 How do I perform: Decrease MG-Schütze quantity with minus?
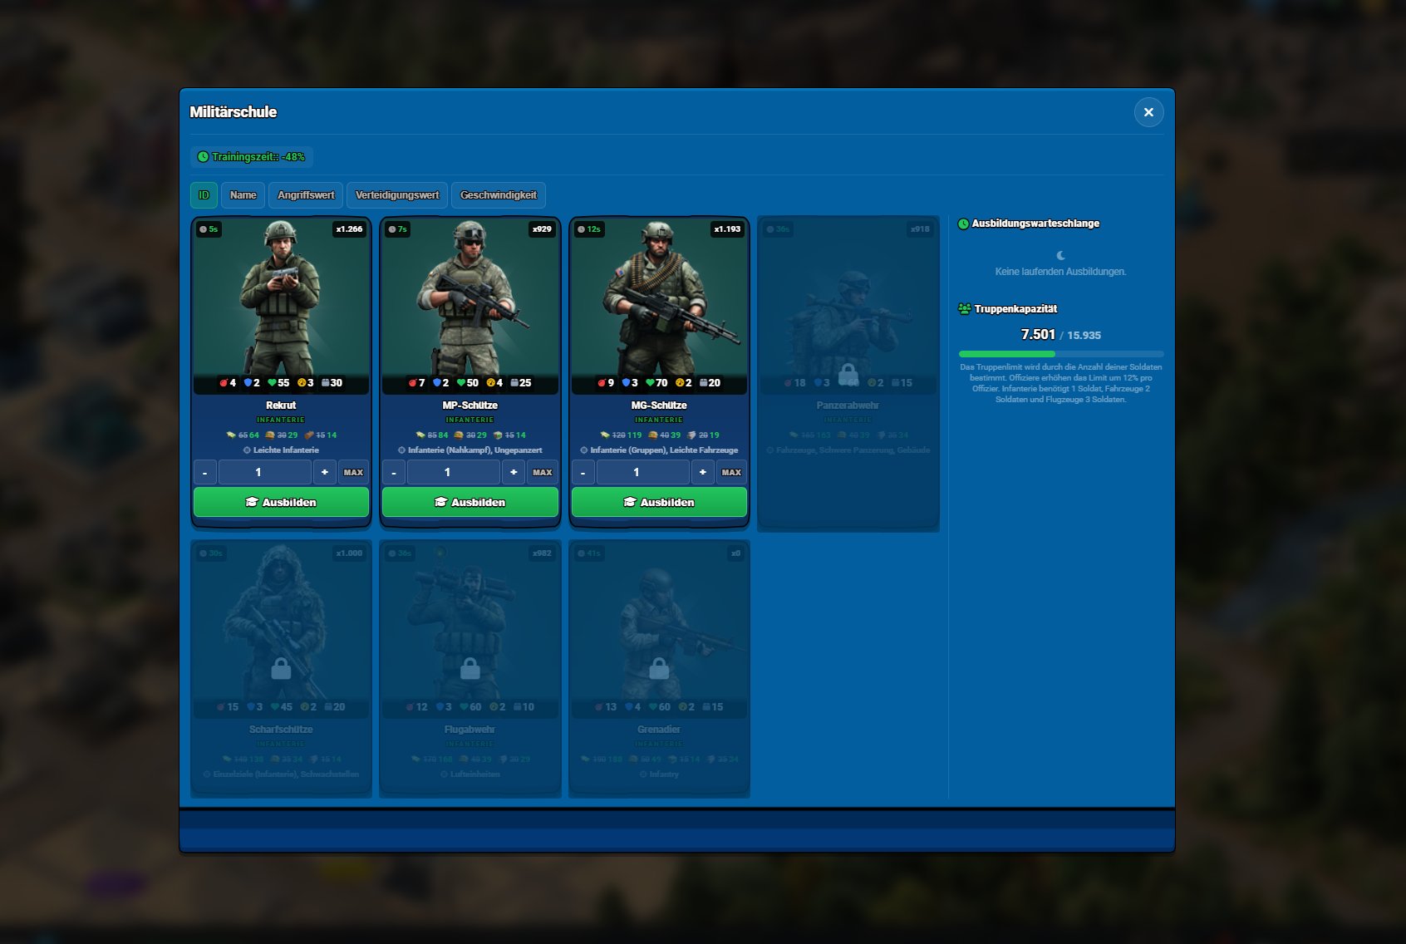(x=583, y=472)
